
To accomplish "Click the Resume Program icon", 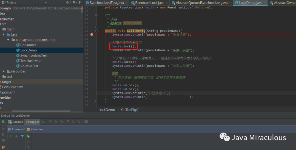I will (x=3, y=129).
